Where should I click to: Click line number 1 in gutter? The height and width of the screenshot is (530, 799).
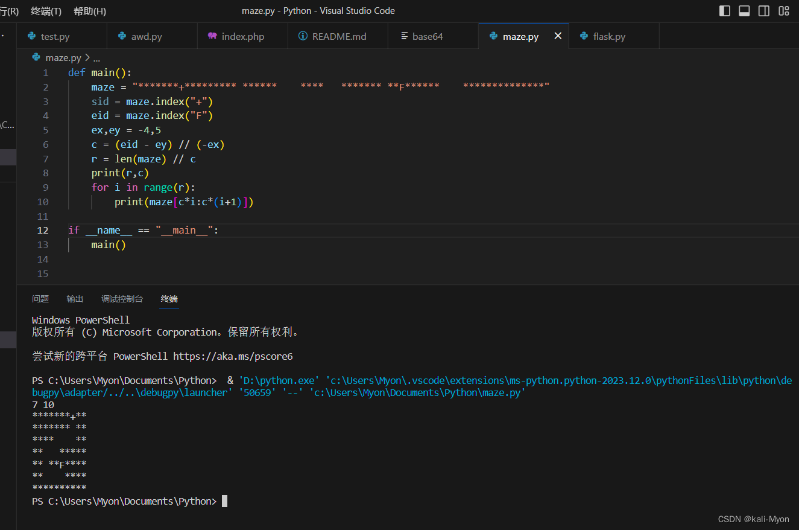pos(46,72)
